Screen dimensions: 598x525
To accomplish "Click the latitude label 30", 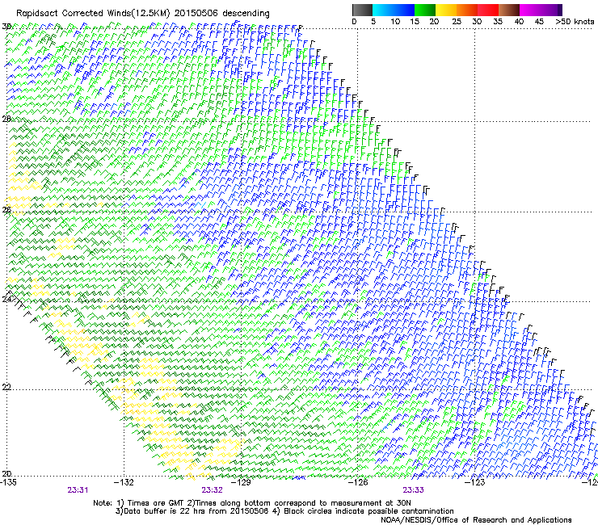I will click(6, 27).
